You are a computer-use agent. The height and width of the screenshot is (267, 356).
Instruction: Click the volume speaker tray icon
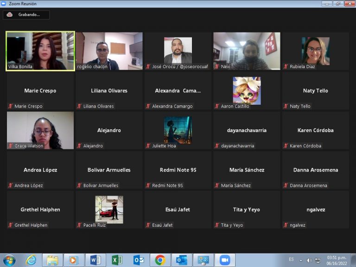coord(309,260)
